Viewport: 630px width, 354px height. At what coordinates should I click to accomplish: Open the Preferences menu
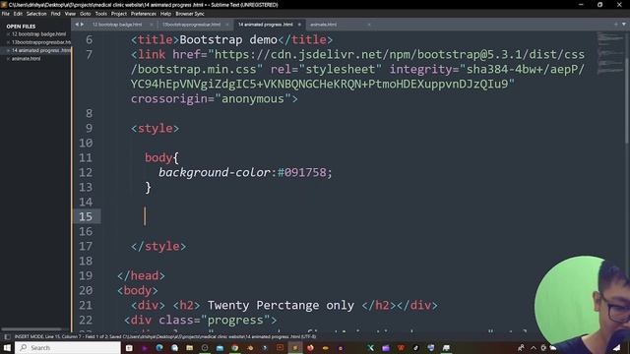(x=144, y=14)
